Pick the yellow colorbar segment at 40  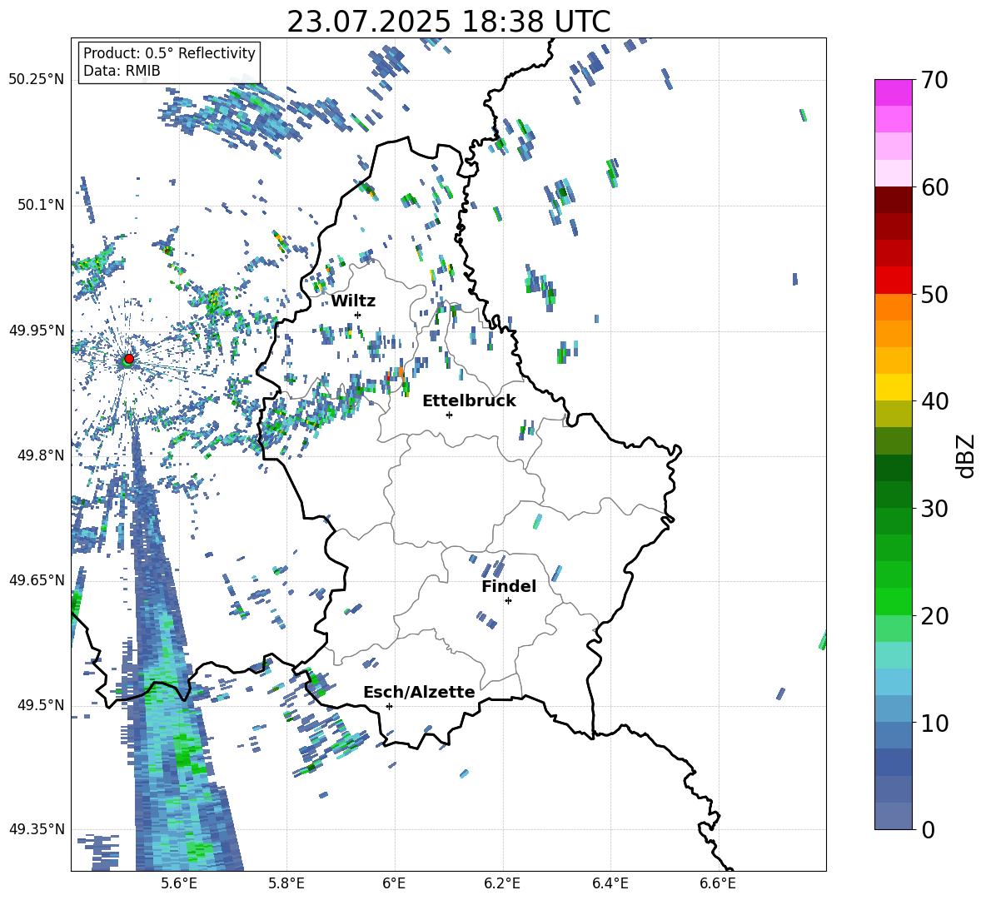[893, 387]
